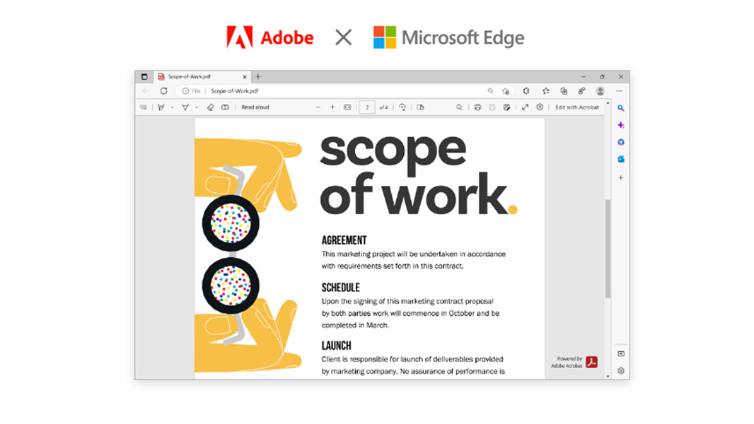Open the Favorites list

point(546,90)
